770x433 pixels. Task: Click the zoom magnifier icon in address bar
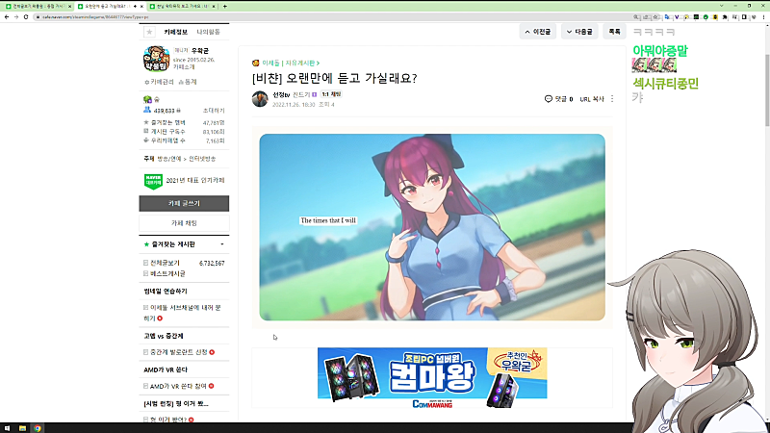click(636, 17)
